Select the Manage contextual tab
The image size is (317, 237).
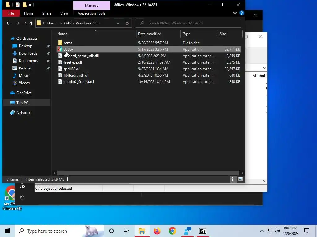92,6
